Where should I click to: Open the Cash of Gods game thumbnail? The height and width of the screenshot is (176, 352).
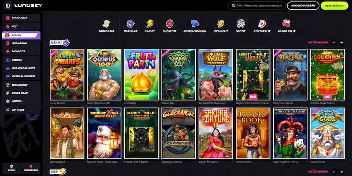tap(327, 133)
